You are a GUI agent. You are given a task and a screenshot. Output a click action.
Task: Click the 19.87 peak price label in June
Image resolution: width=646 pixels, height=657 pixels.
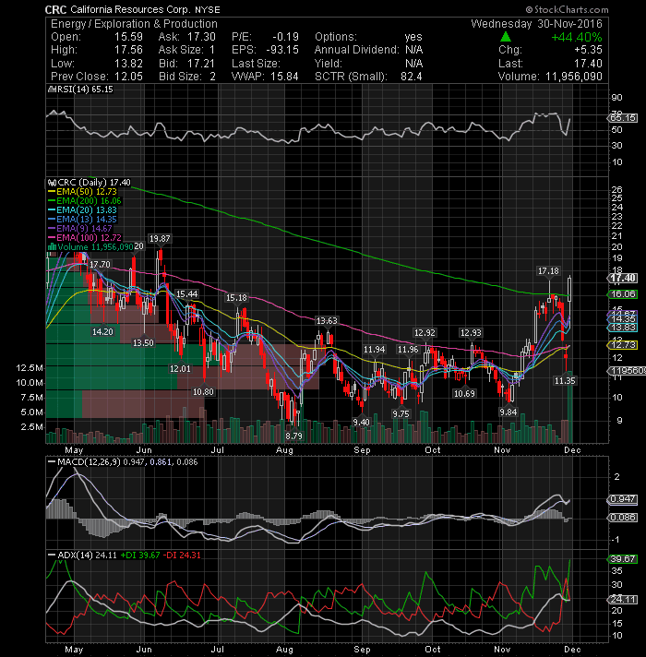click(x=160, y=239)
